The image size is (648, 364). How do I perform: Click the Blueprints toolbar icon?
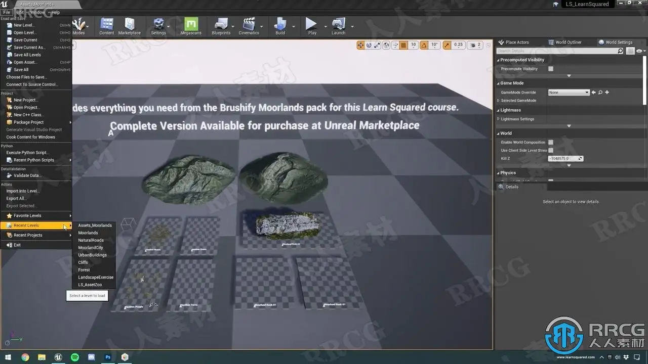(221, 25)
